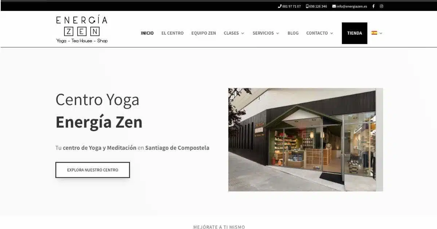Click the 881 97 71 07 phone number
The image size is (437, 229).
[x=292, y=6]
